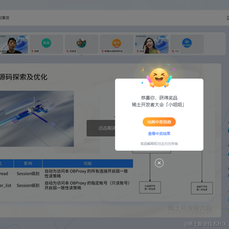
Task: Click the 影响 table header
Action: tap(28, 163)
